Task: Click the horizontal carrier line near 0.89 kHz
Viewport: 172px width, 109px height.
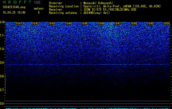Action: point(88,65)
